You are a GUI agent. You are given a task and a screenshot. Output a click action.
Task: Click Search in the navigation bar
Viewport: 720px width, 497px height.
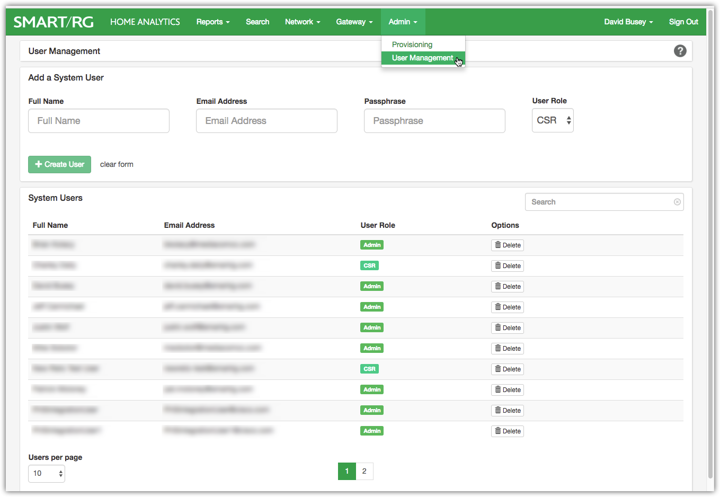point(257,22)
